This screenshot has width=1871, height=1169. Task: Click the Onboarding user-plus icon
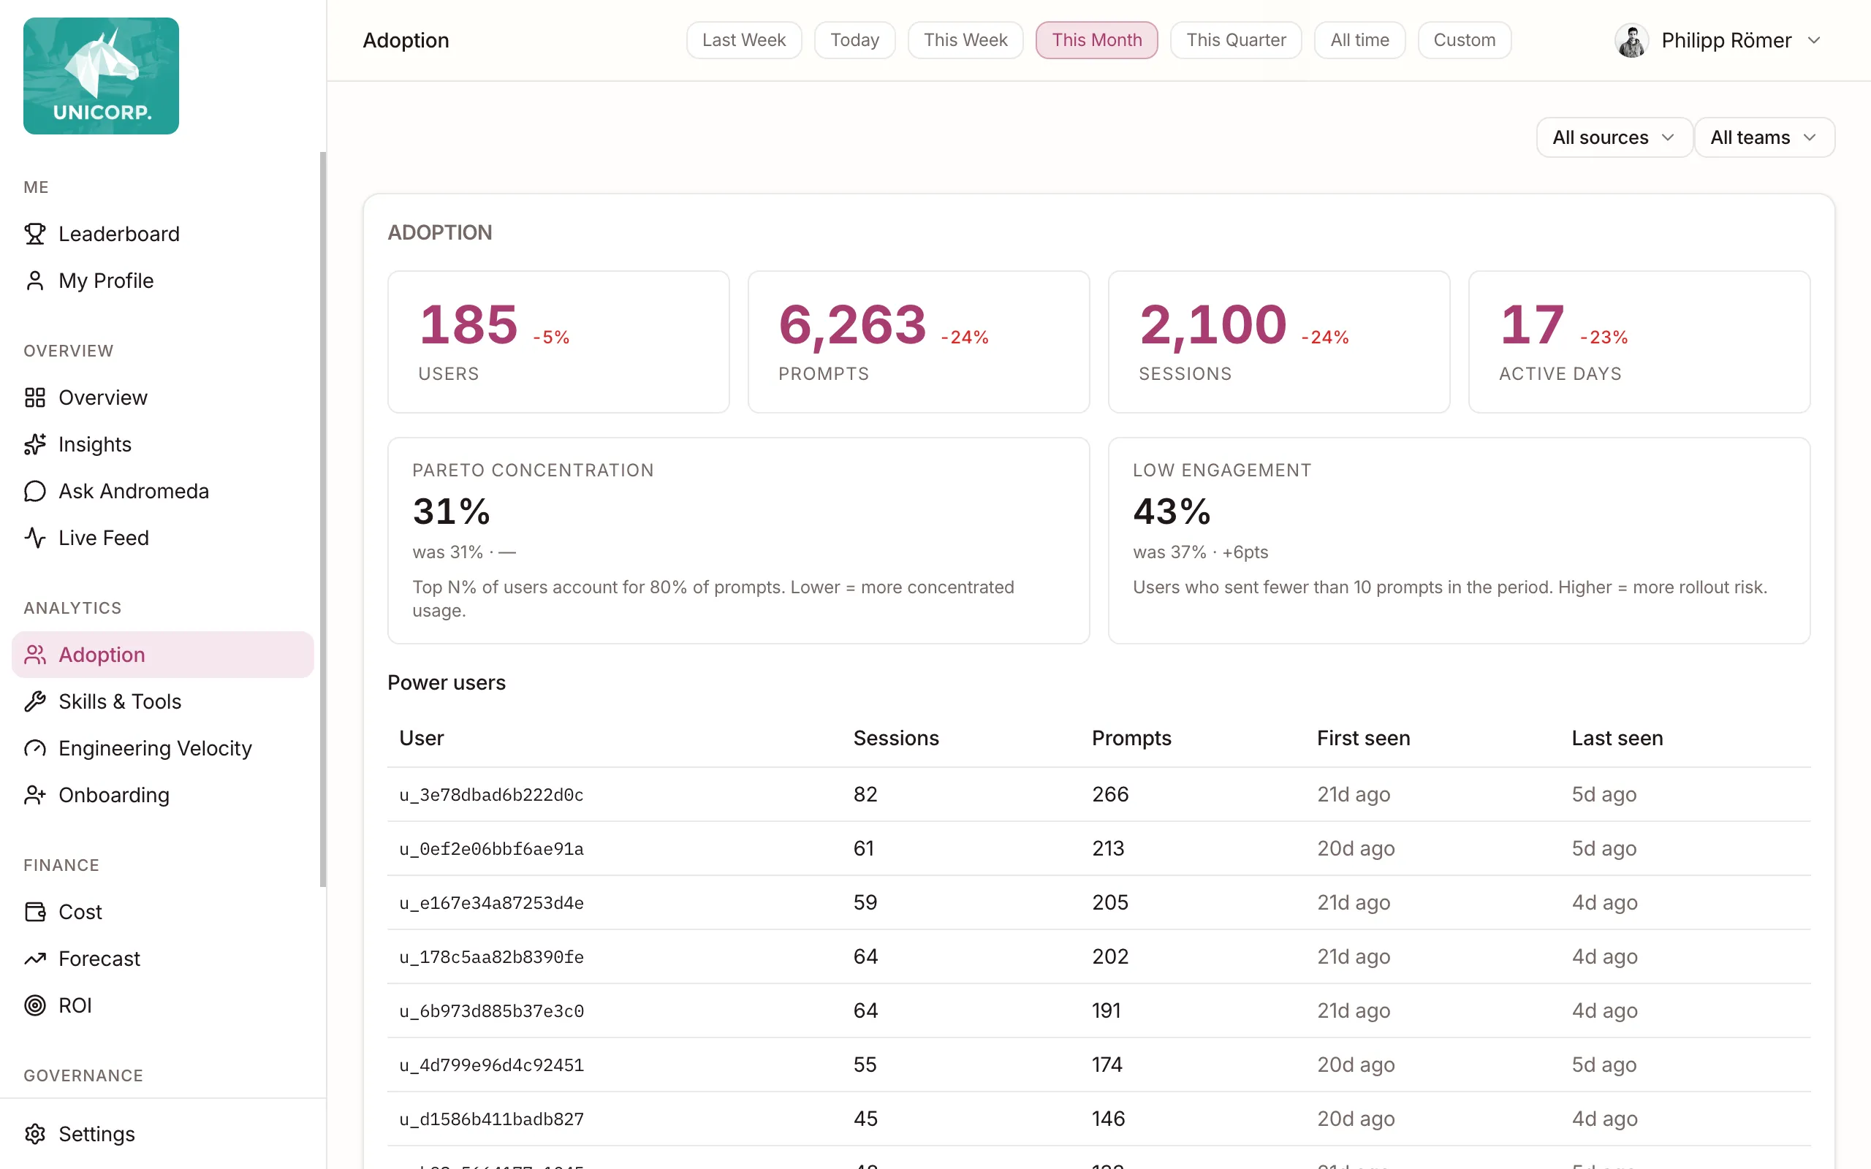(x=35, y=795)
